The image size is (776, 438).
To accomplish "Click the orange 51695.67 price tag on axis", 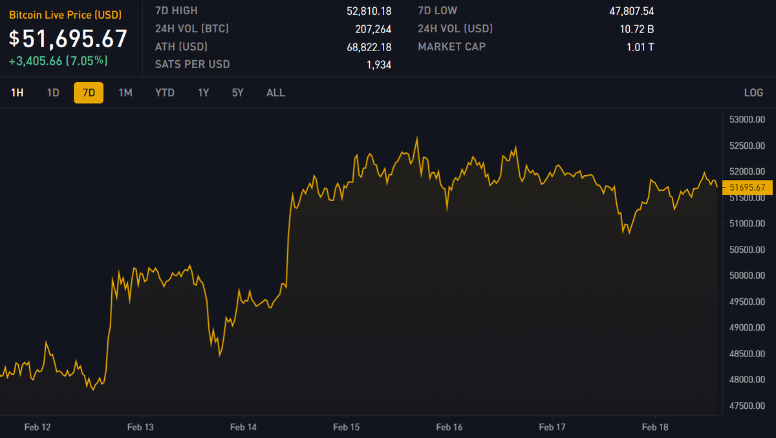I will click(747, 188).
